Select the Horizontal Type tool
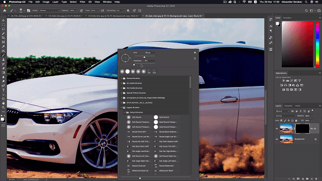 point(4,90)
